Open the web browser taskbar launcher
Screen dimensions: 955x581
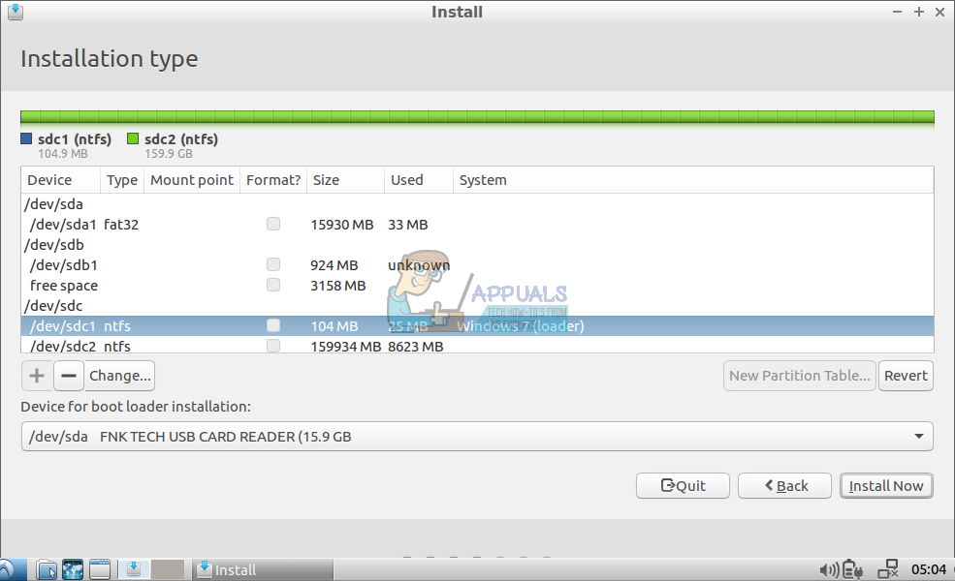point(73,570)
